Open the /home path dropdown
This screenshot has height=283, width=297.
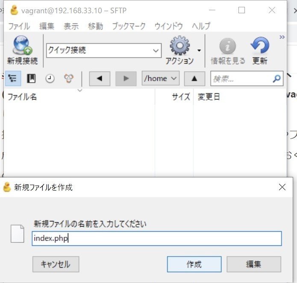pos(160,78)
